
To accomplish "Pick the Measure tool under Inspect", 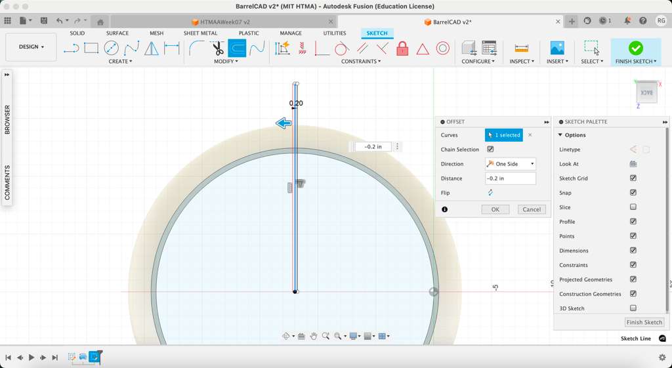I will (x=522, y=49).
